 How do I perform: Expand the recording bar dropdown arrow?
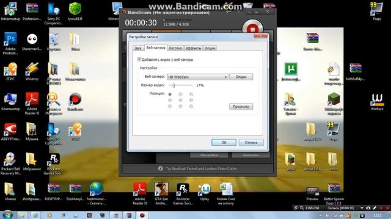[362, 208]
